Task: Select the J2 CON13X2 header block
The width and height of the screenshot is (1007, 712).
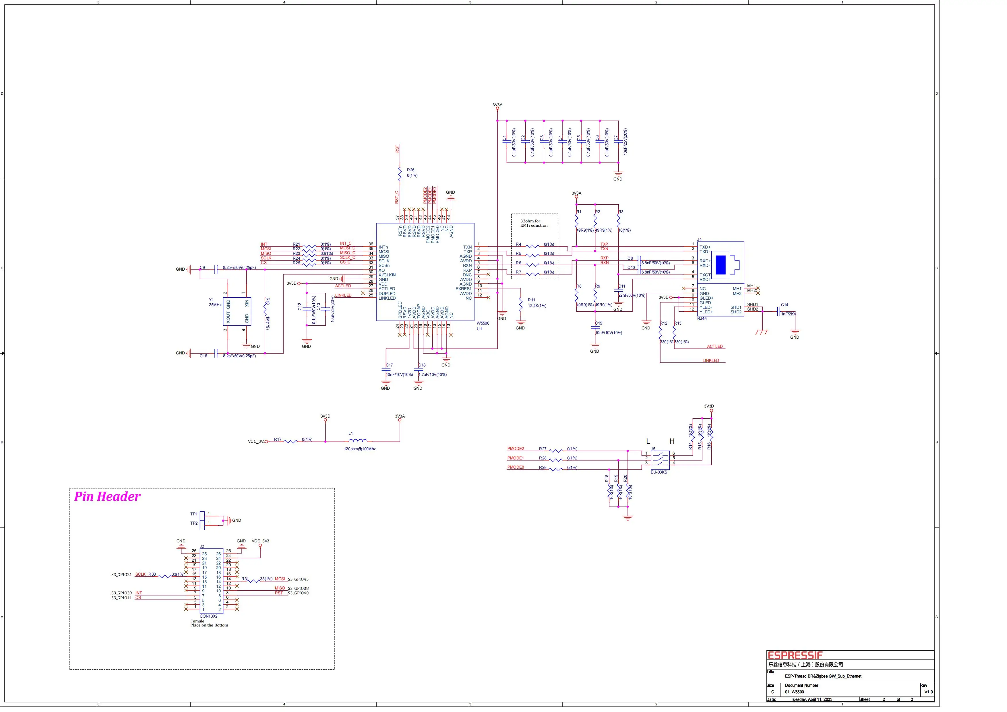Action: pos(211,581)
